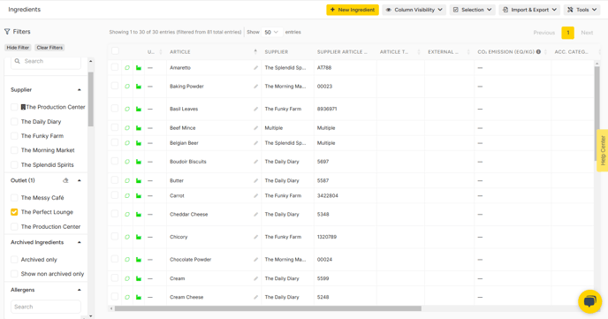Screen dimensions: 608x319
Task: Open the show entries count dropdown
Action: coord(271,32)
